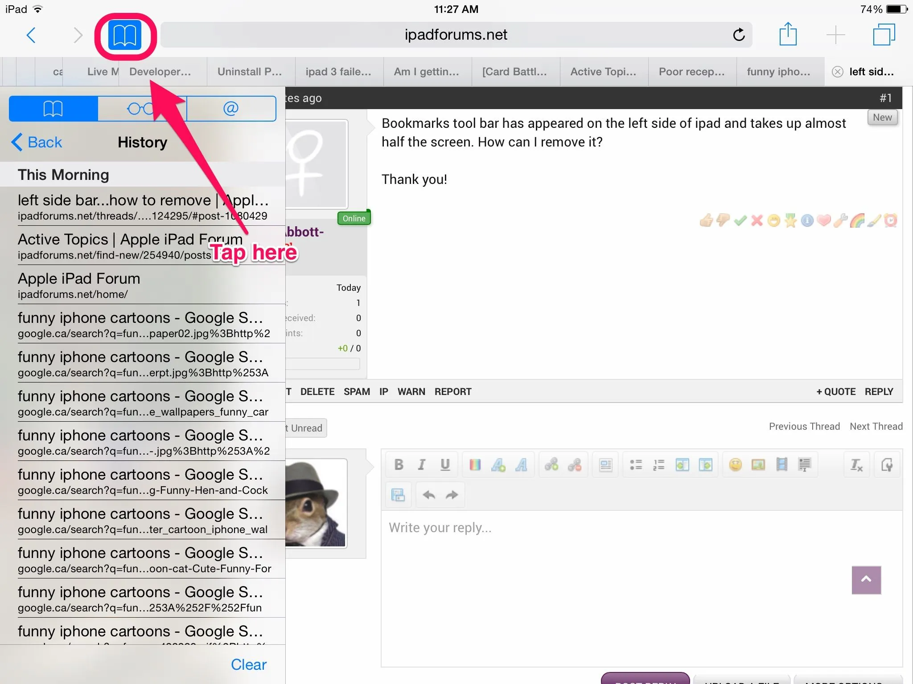This screenshot has height=684, width=913.
Task: Clear the browsing history
Action: click(x=248, y=664)
